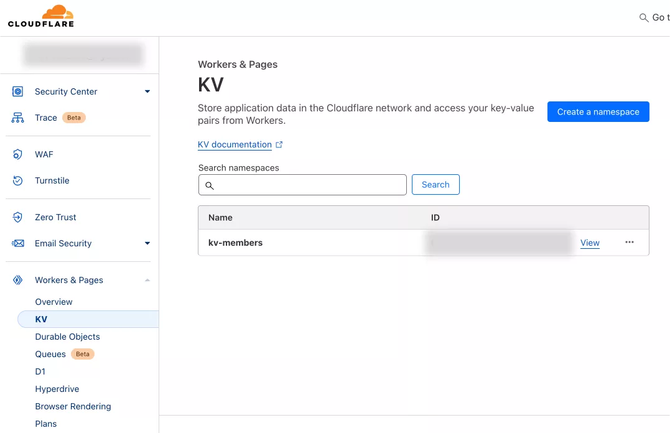Click the Turnstile icon in sidebar
This screenshot has width=670, height=433.
18,180
